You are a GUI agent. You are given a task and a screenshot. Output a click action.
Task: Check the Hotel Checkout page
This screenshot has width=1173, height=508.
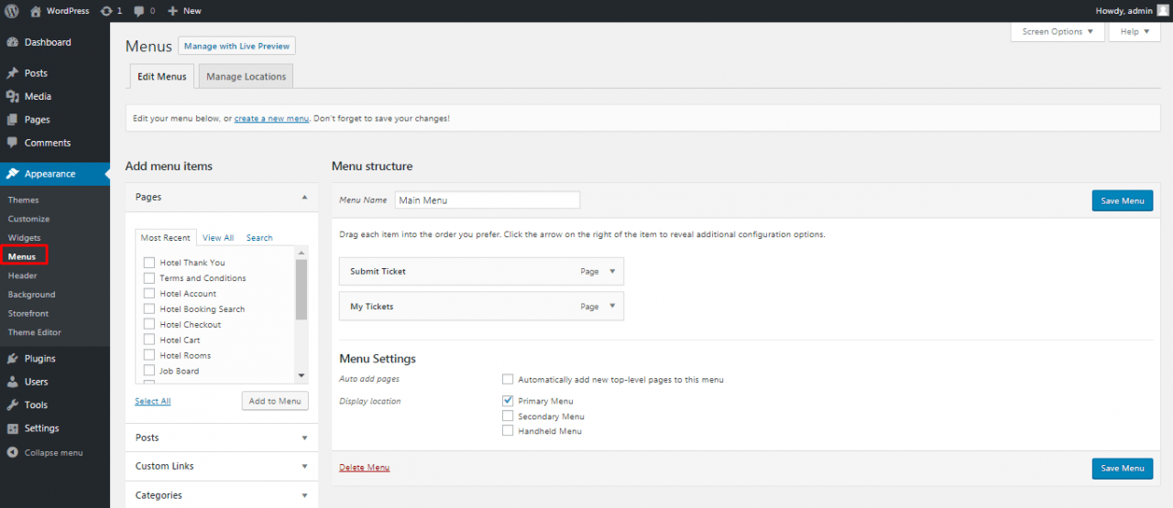(148, 324)
